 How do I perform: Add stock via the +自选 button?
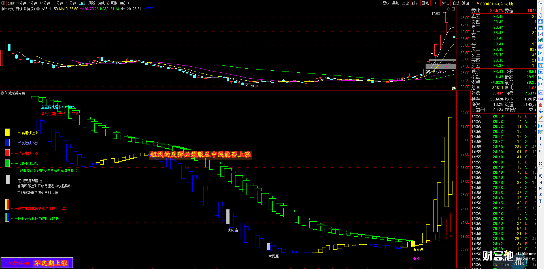pos(455,3)
